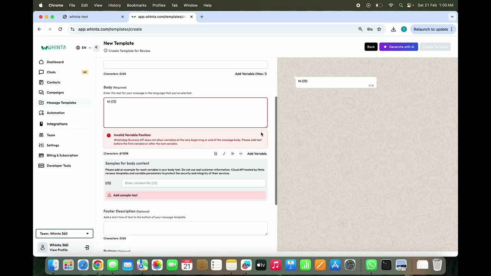Image resolution: width=491 pixels, height=276 pixels.
Task: Open the Automation page
Action: tap(56, 113)
